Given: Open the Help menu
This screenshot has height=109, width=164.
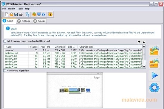Looking at the screenshot, I should pos(27,9).
